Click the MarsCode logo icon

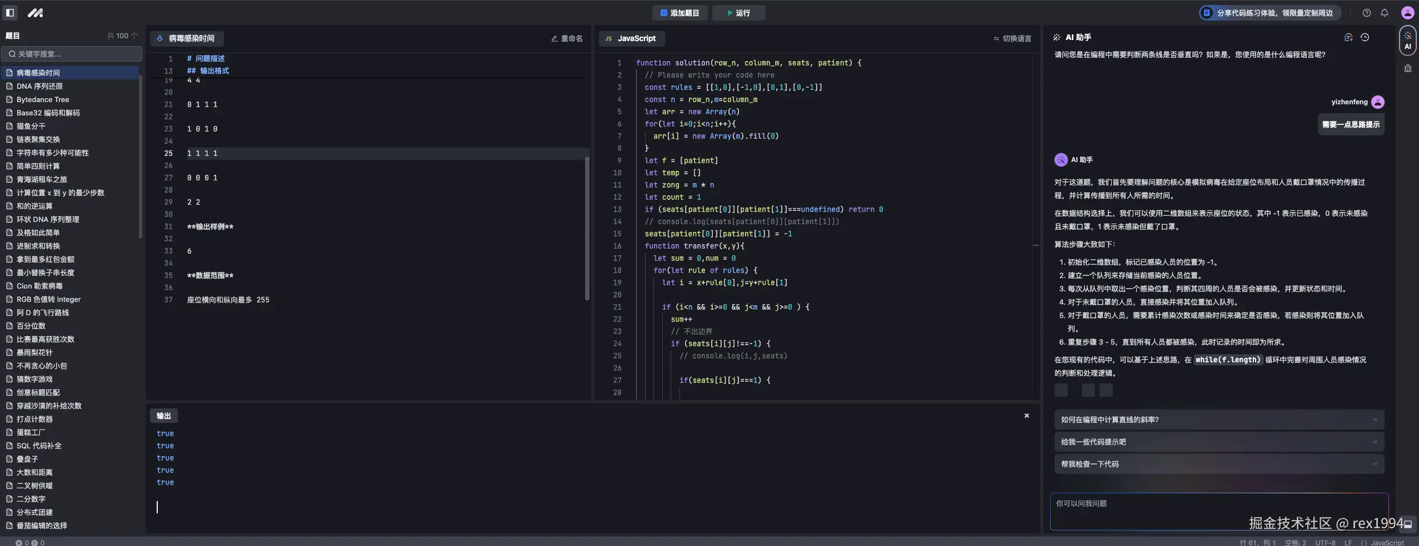click(36, 13)
